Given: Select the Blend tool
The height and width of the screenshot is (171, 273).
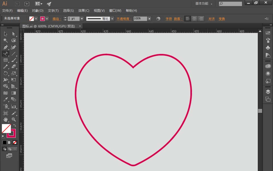Looking at the screenshot, I should pyautogui.click(x=14, y=100).
